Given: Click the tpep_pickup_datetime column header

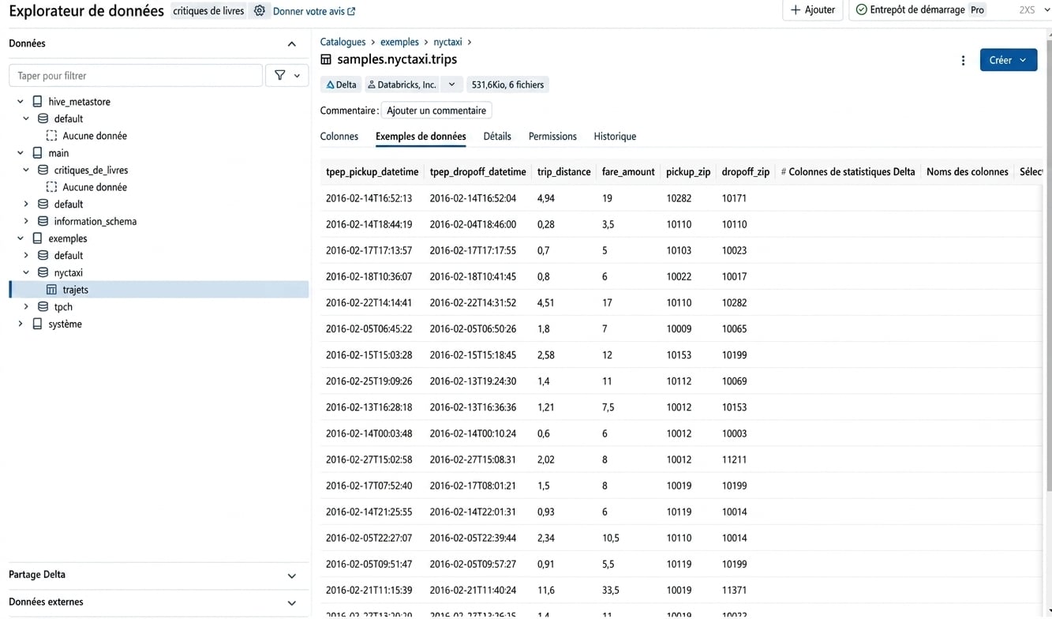Looking at the screenshot, I should pyautogui.click(x=372, y=172).
